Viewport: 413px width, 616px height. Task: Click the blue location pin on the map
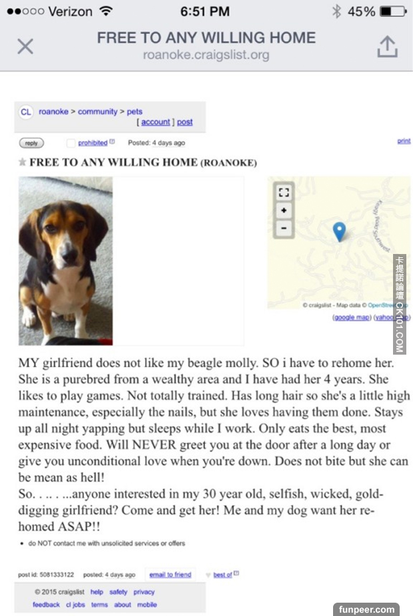[339, 231]
